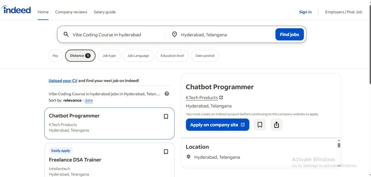Click scroll-up arrow in job details pane
The height and width of the screenshot is (177, 371).
[339, 140]
